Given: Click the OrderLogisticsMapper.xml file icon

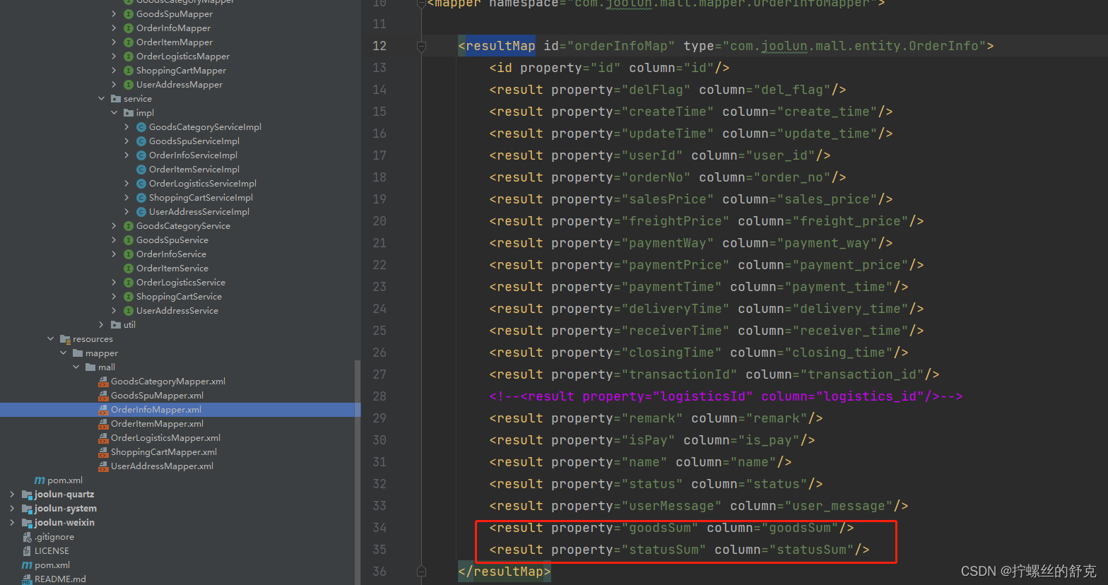Looking at the screenshot, I should pyautogui.click(x=103, y=438).
